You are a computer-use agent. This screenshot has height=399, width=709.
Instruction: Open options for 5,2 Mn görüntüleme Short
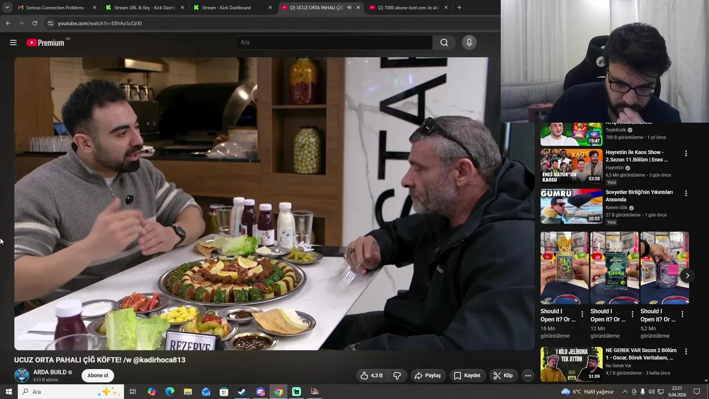(682, 314)
